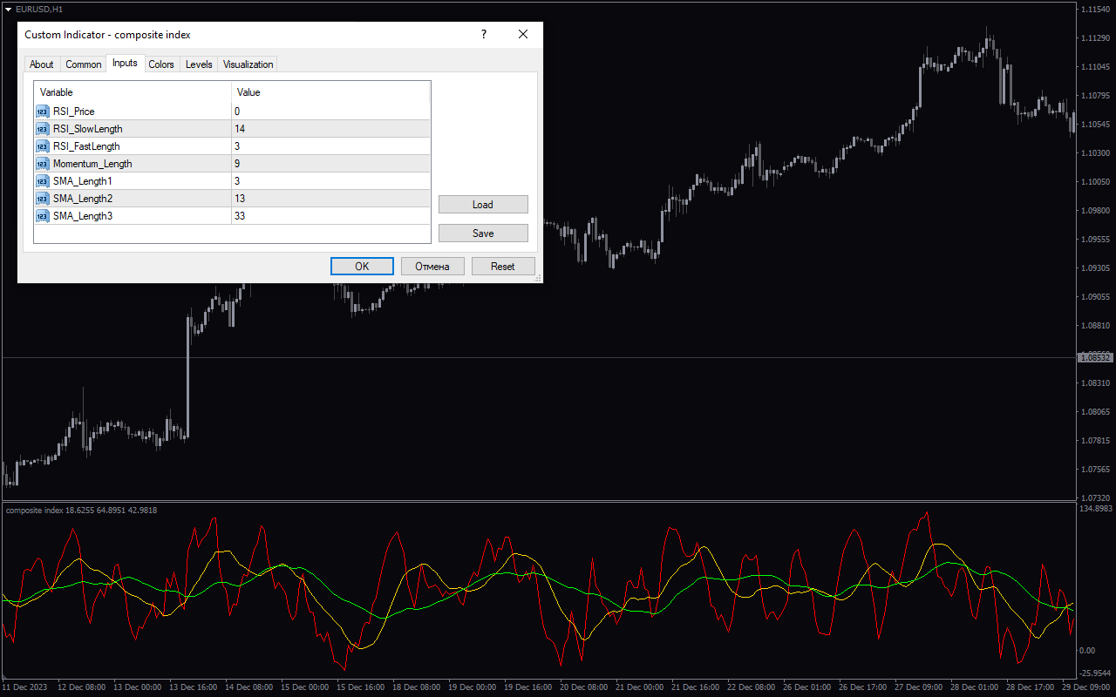1116x697 pixels.
Task: Click the Save button
Action: pos(483,233)
